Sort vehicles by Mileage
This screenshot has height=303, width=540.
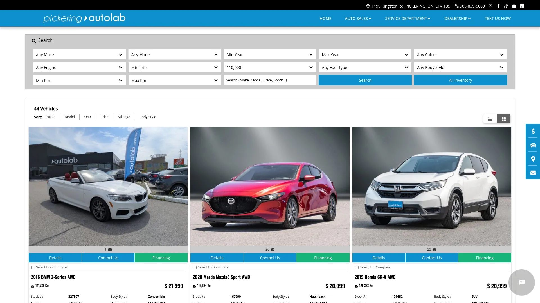[124, 117]
